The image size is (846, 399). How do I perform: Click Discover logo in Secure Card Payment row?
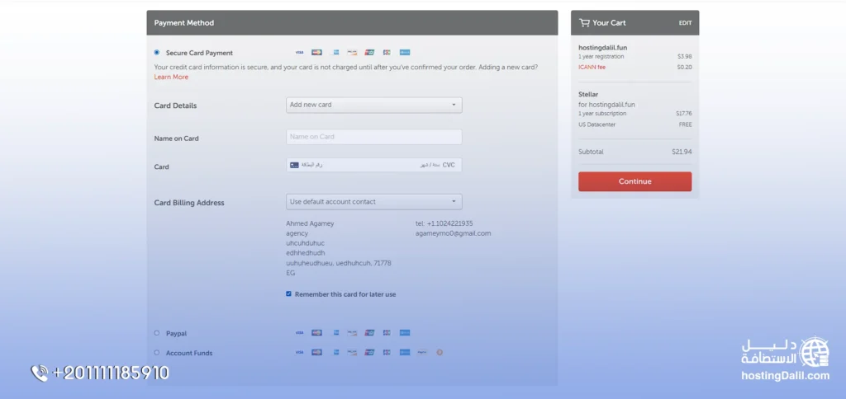pos(352,52)
